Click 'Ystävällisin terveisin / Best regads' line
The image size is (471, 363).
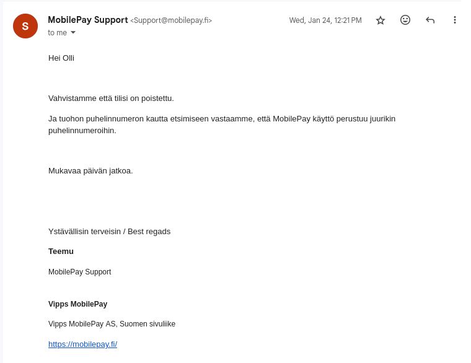click(109, 232)
